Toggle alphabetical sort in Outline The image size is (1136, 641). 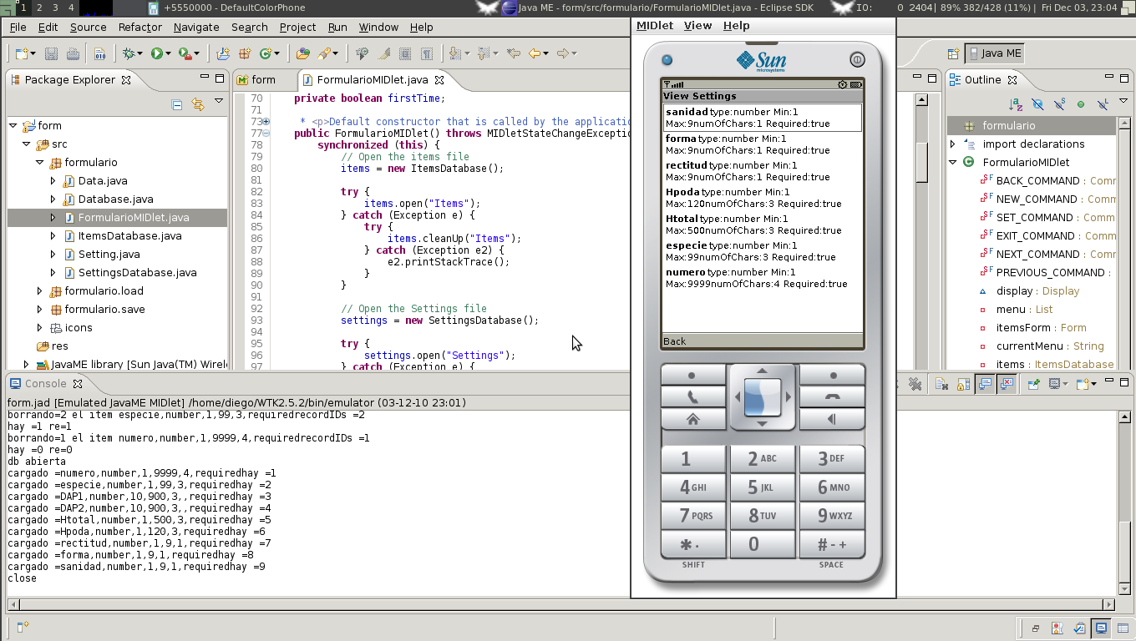point(1015,104)
